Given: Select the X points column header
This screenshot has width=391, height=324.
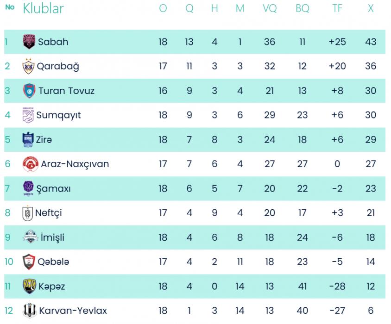Looking at the screenshot, I should pos(370,9).
